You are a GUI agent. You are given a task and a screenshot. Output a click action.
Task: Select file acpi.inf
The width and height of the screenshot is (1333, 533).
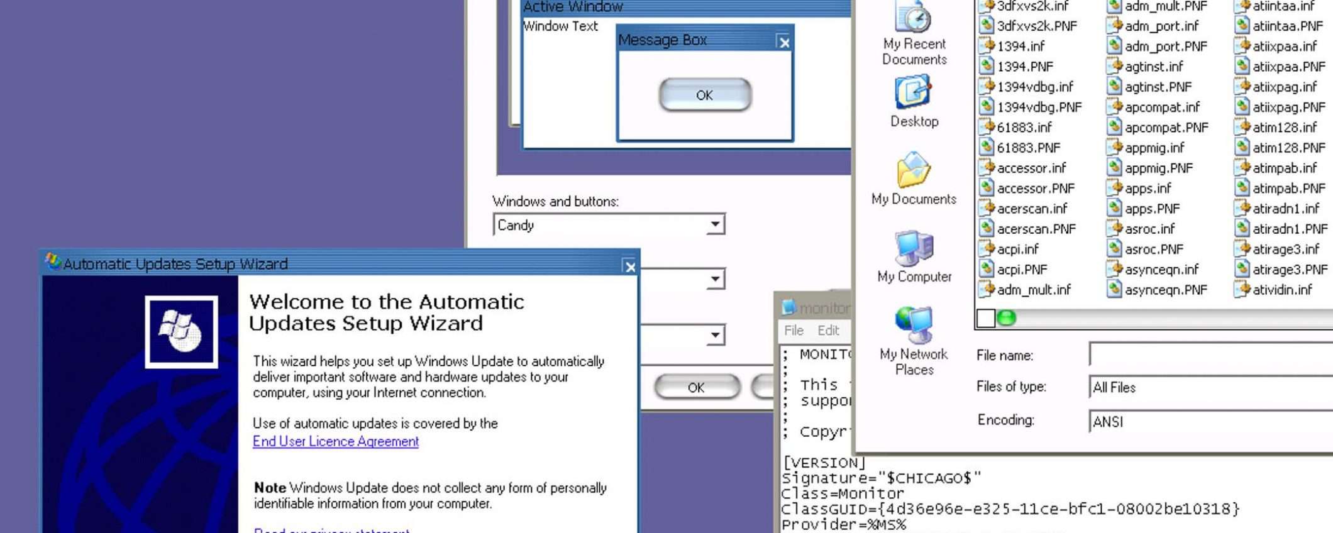(1017, 249)
